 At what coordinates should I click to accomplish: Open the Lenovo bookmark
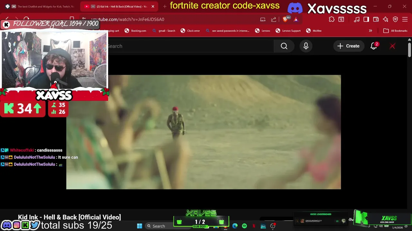click(x=262, y=31)
